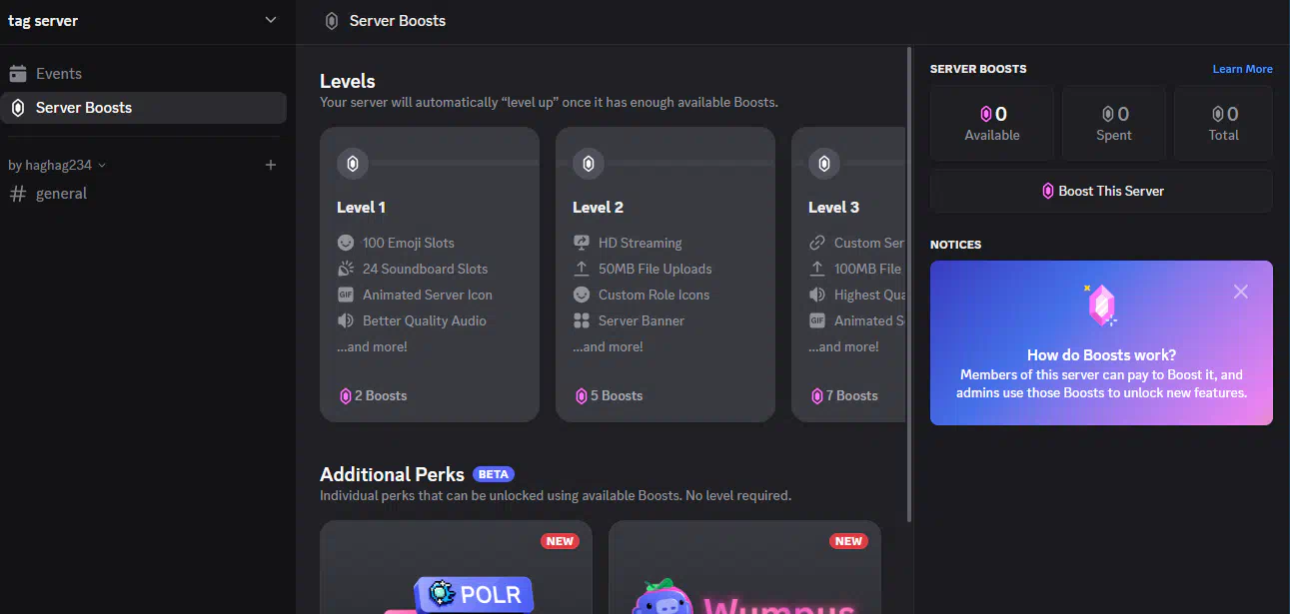The image size is (1290, 614).
Task: Open the Learn More link
Action: click(1242, 69)
